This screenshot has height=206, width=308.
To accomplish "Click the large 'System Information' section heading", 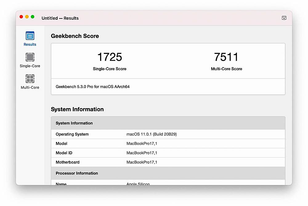I will pos(77,109).
